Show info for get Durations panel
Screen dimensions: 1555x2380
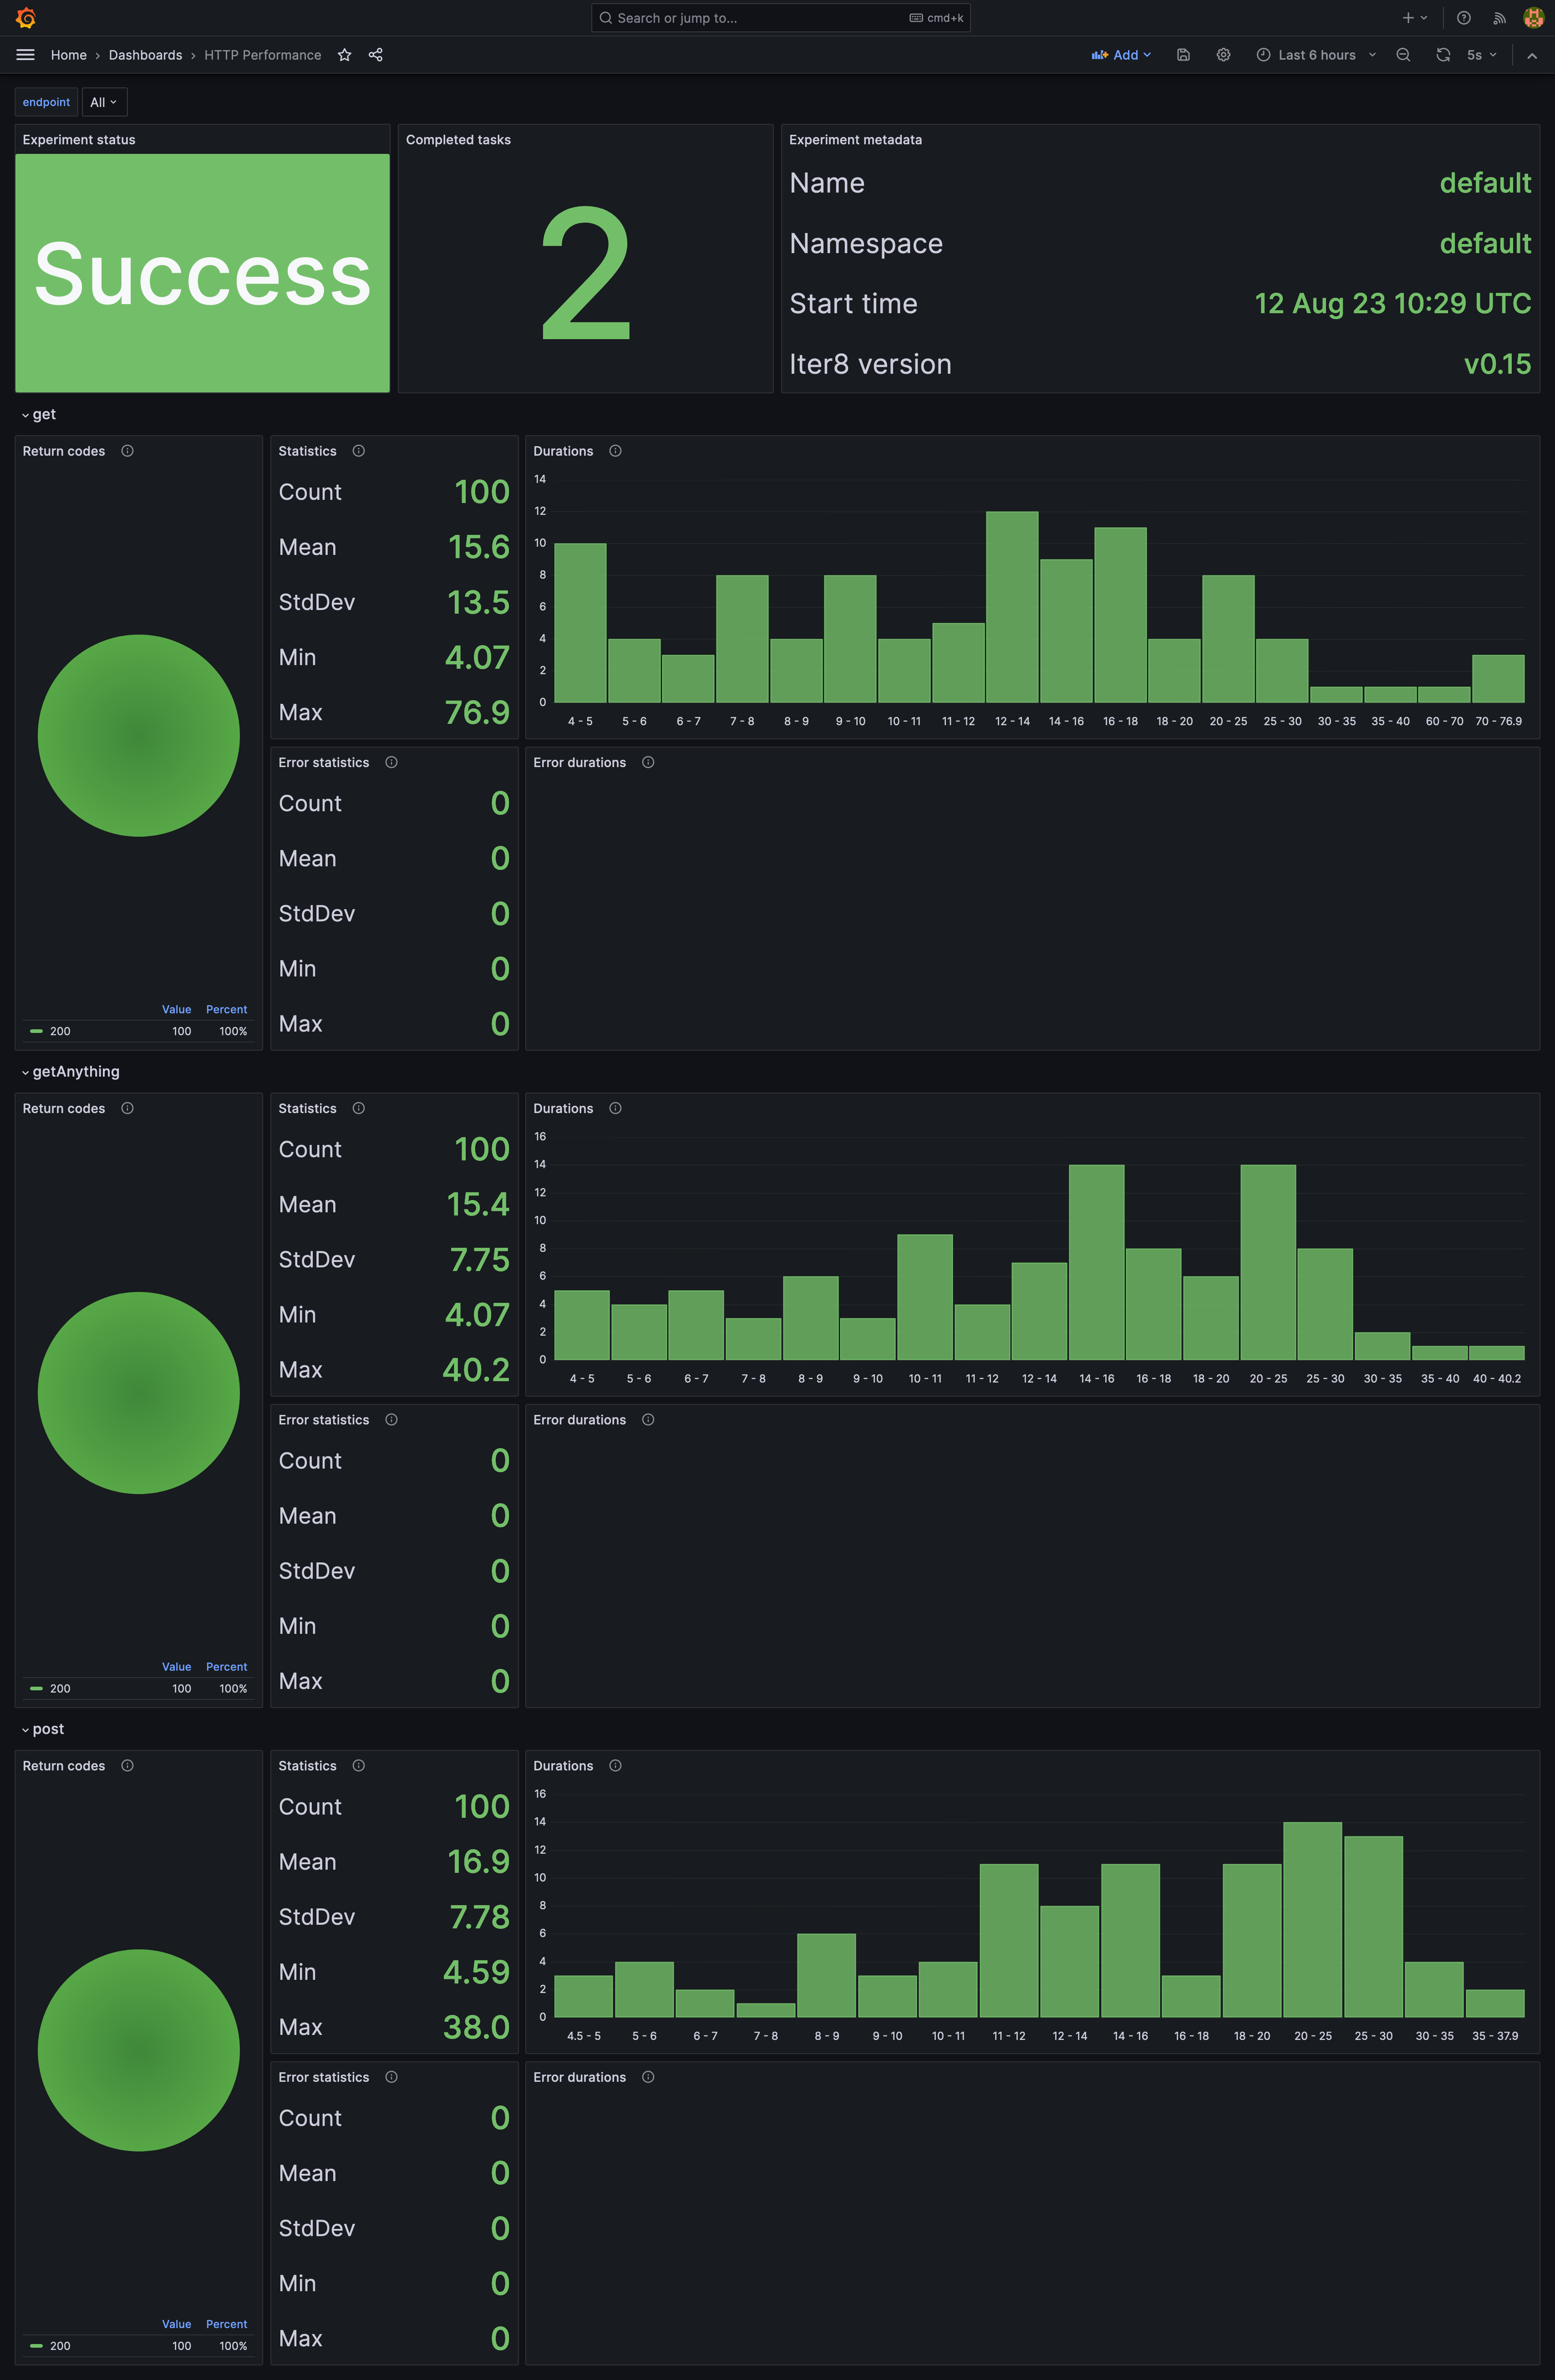tap(615, 451)
